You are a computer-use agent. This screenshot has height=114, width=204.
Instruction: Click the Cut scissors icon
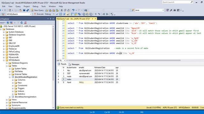(62, 10)
